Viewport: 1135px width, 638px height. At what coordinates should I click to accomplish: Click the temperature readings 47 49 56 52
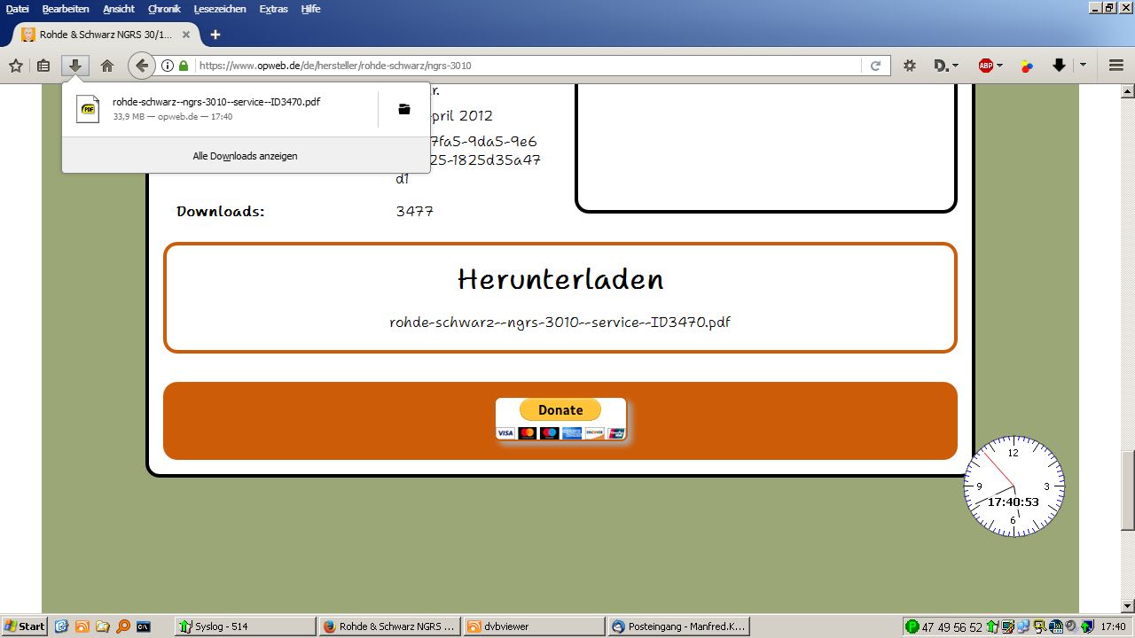[952, 627]
